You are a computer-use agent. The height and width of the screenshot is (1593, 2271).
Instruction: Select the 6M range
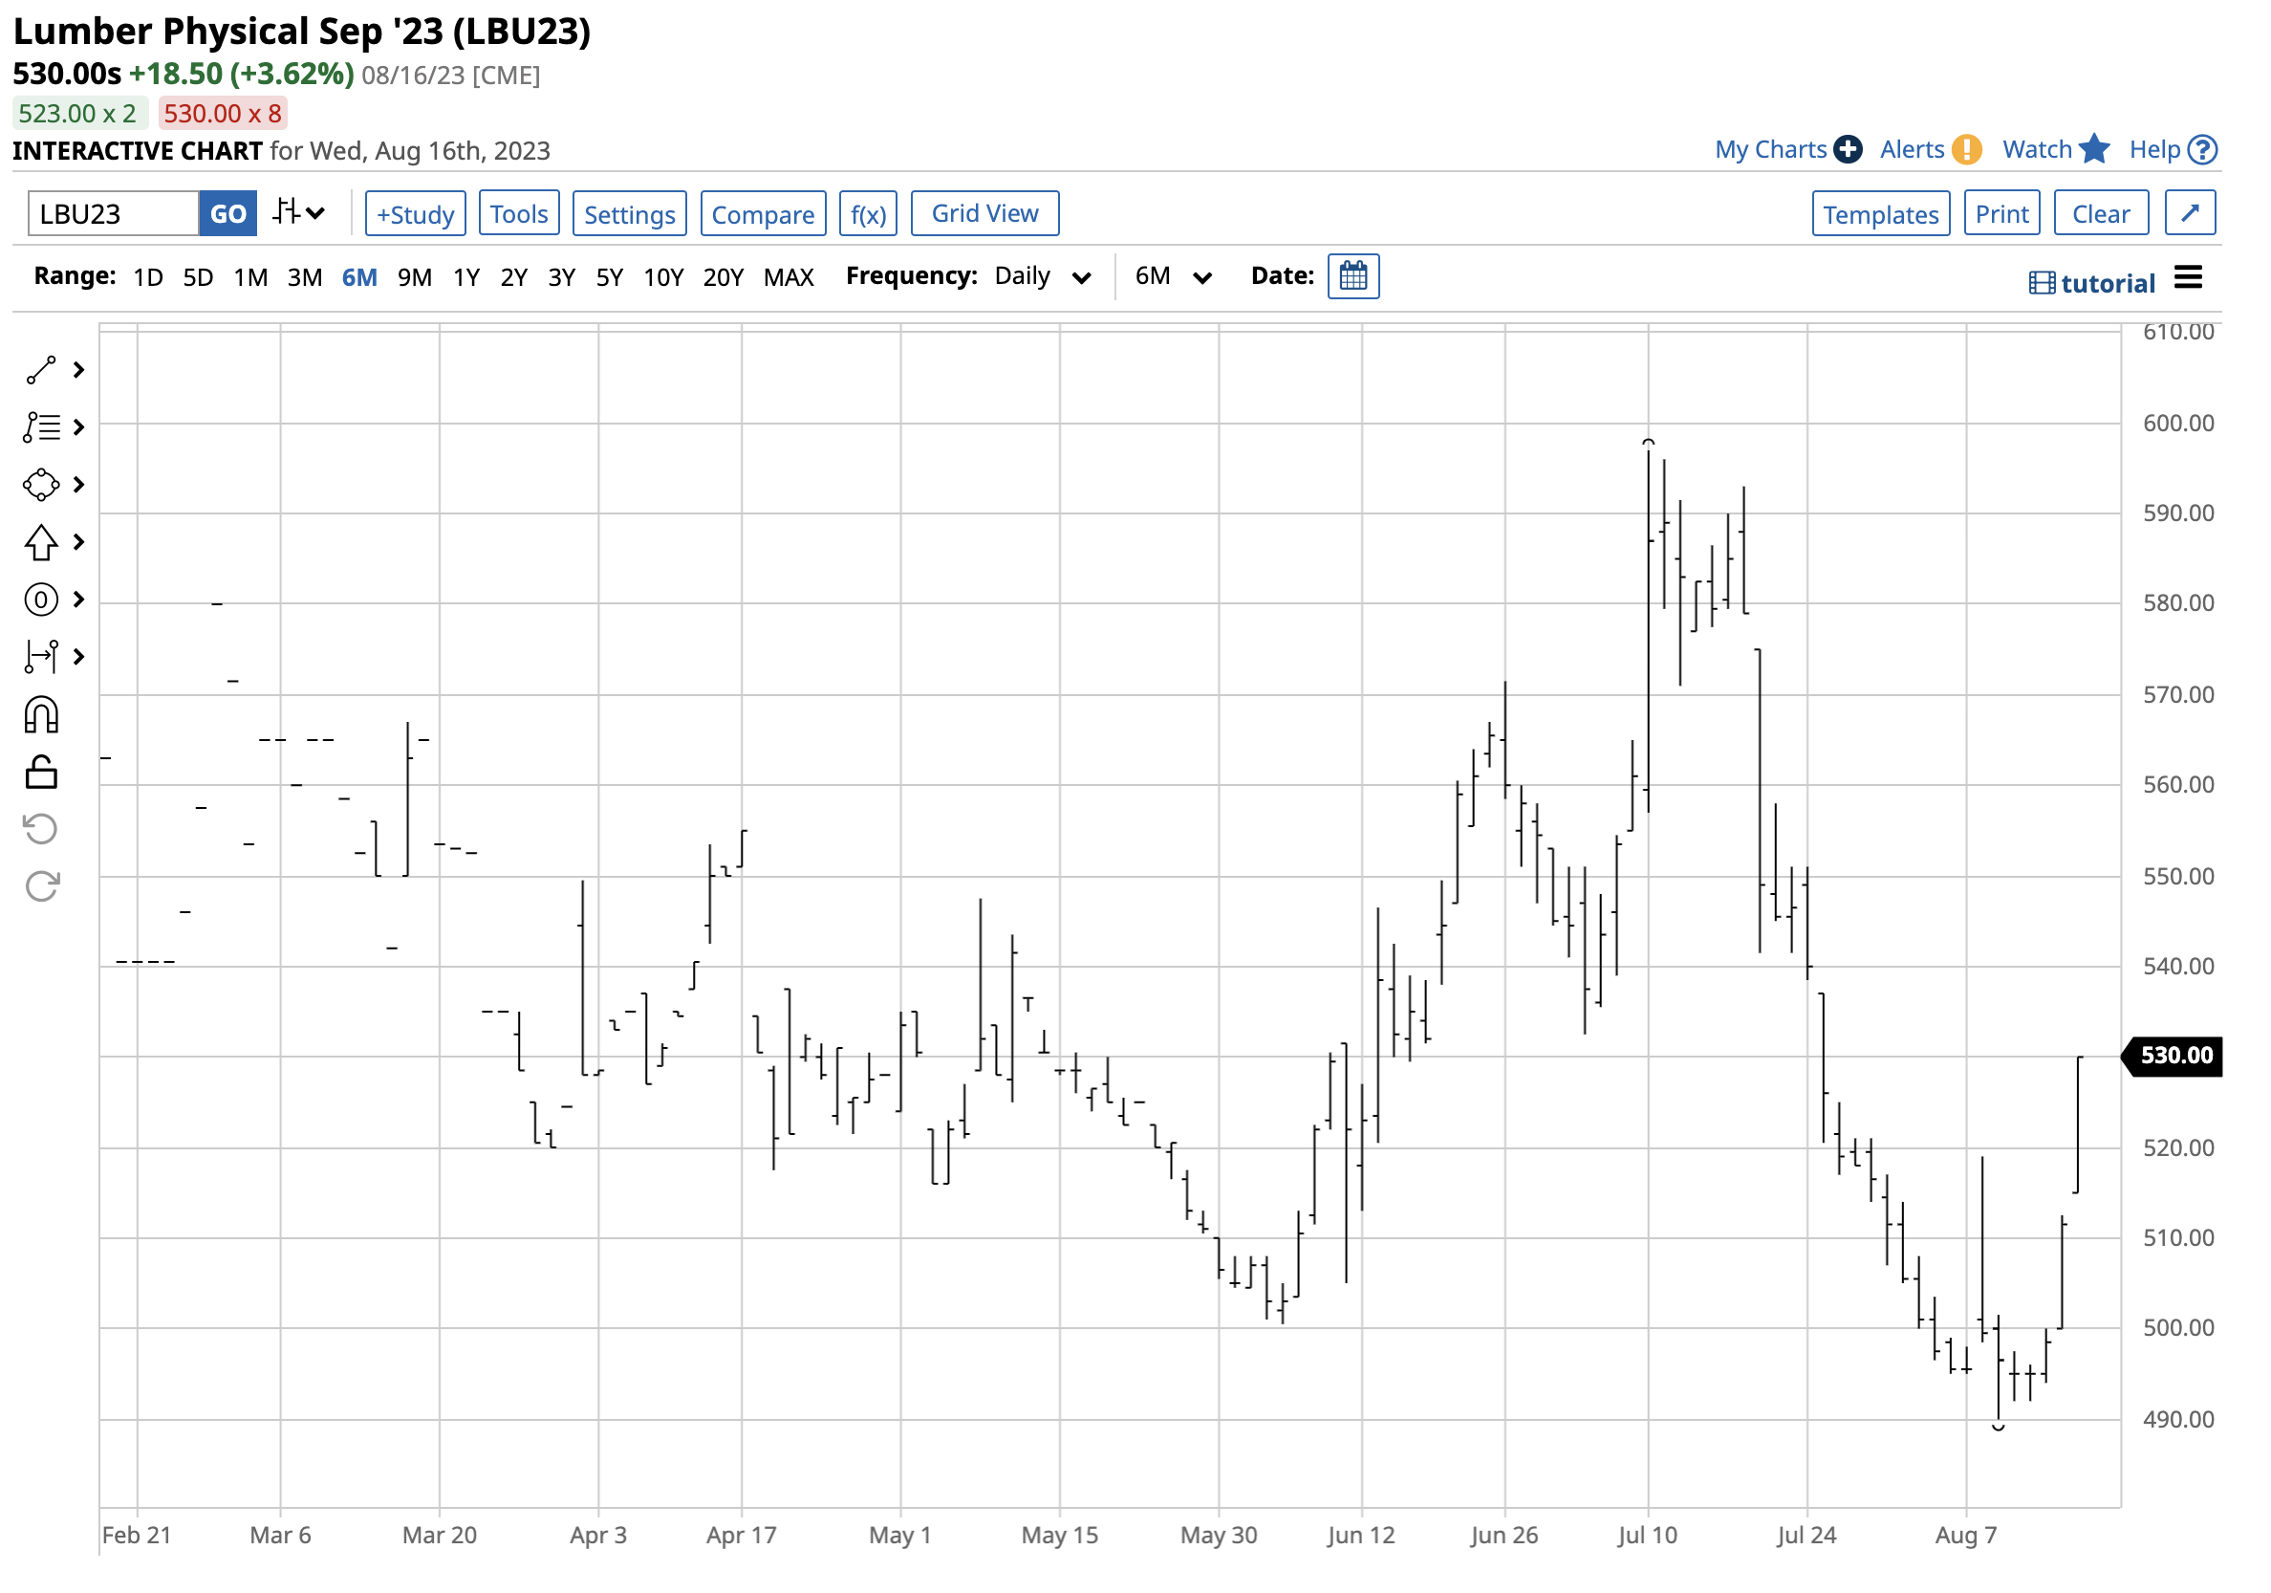pyautogui.click(x=359, y=277)
